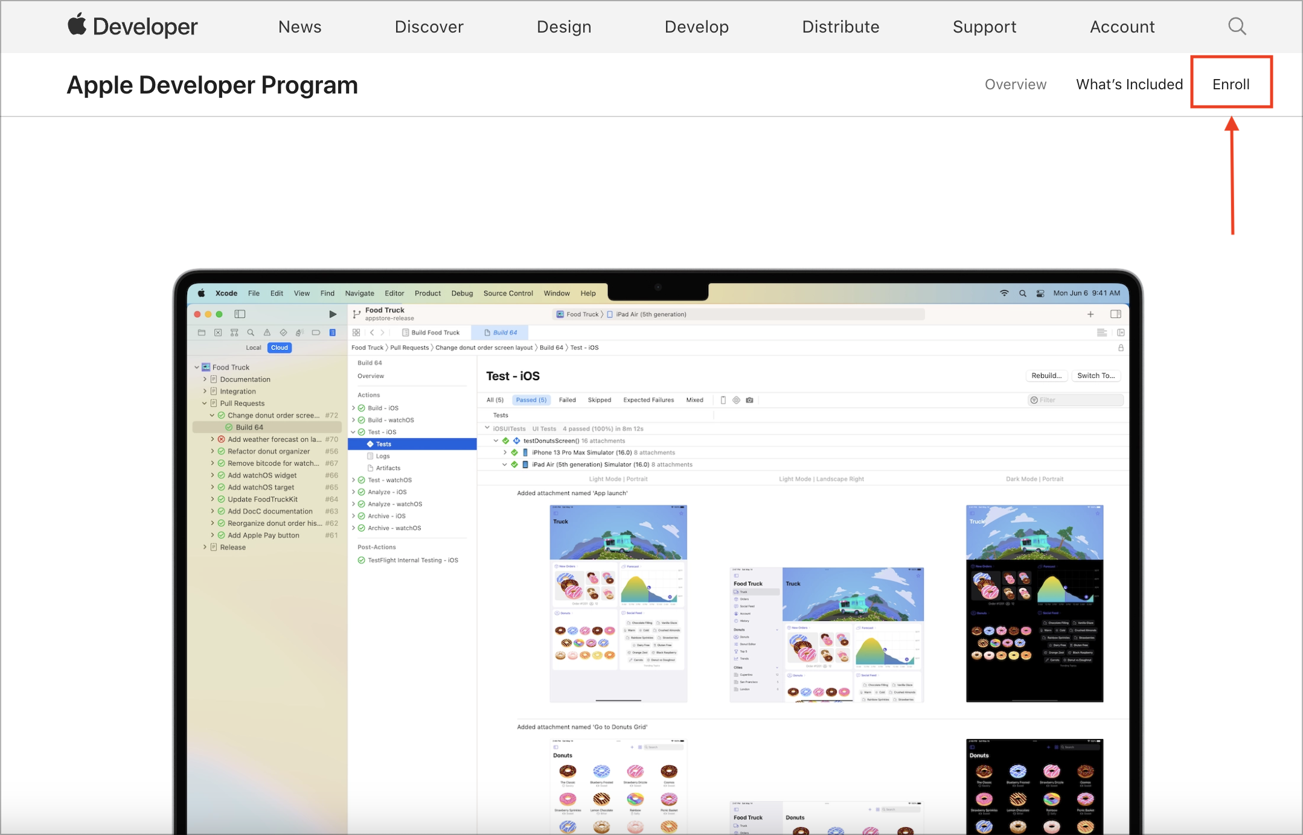Select the report navigator icon
Screen dimensions: 1303x835
coord(332,332)
